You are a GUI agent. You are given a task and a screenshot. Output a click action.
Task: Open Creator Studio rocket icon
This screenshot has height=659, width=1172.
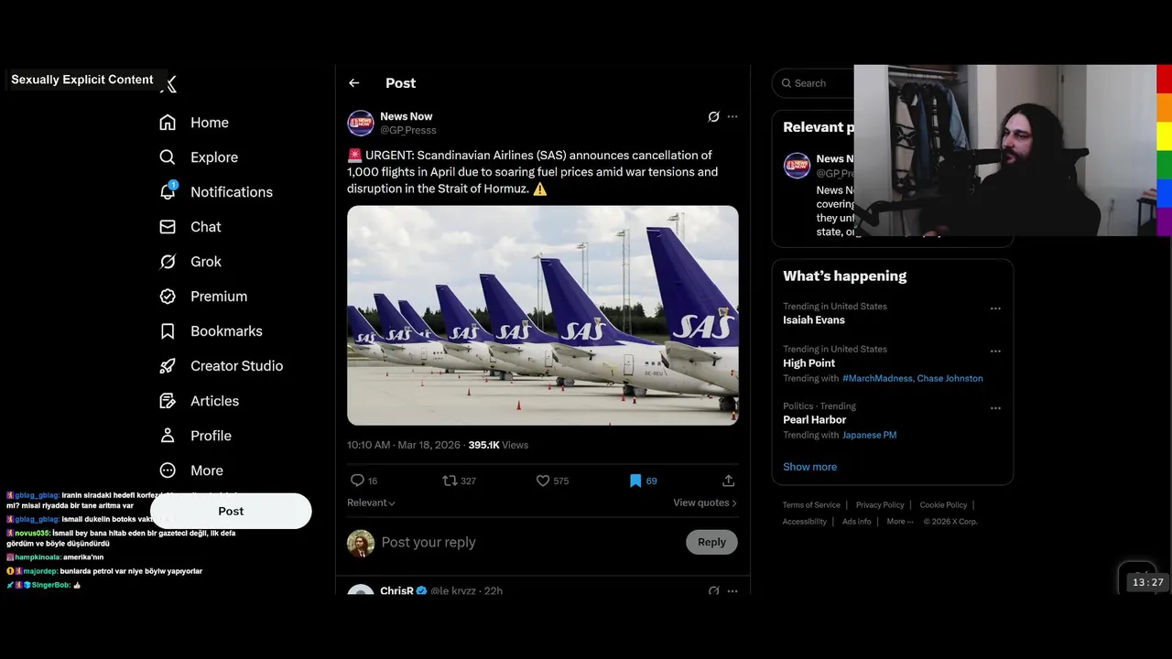coord(168,366)
